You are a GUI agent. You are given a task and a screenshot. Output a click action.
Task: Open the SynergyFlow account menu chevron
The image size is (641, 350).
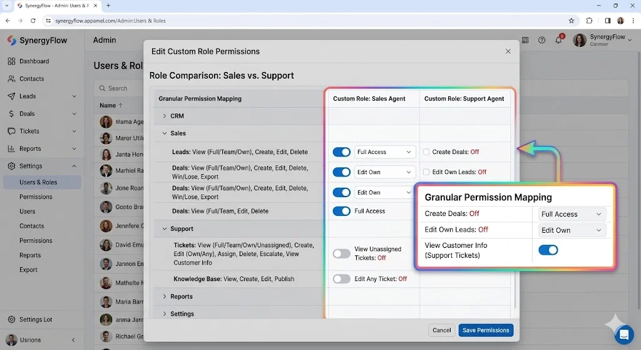click(630, 39)
